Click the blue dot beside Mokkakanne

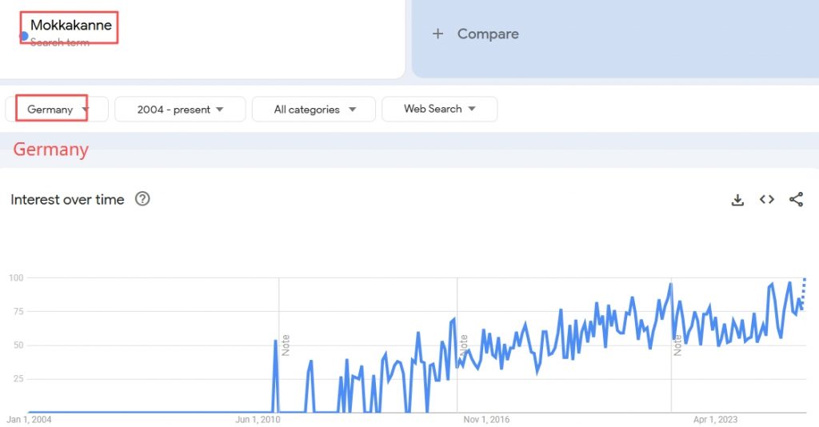pos(24,36)
